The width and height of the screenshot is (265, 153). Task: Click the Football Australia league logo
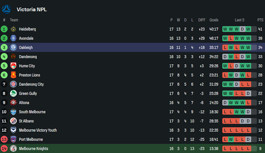coord(7,9)
